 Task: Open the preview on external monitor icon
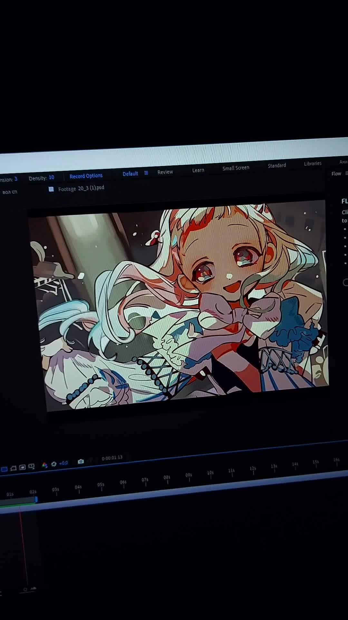tap(31, 466)
